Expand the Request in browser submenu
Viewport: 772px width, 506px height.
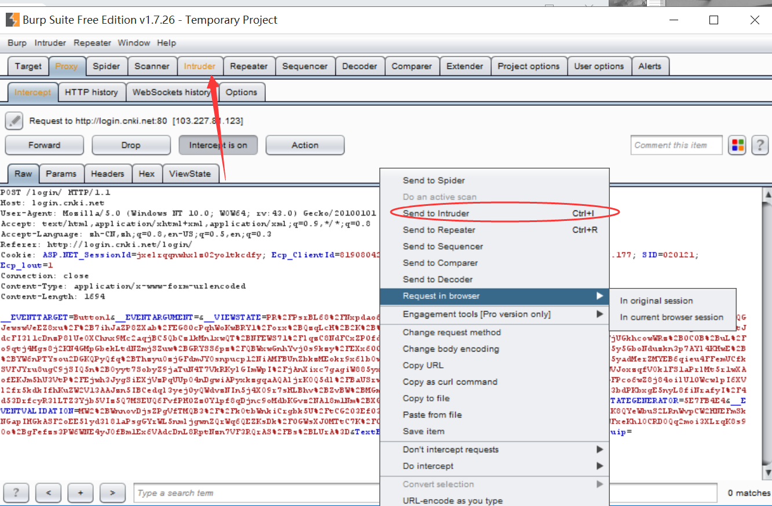[495, 296]
